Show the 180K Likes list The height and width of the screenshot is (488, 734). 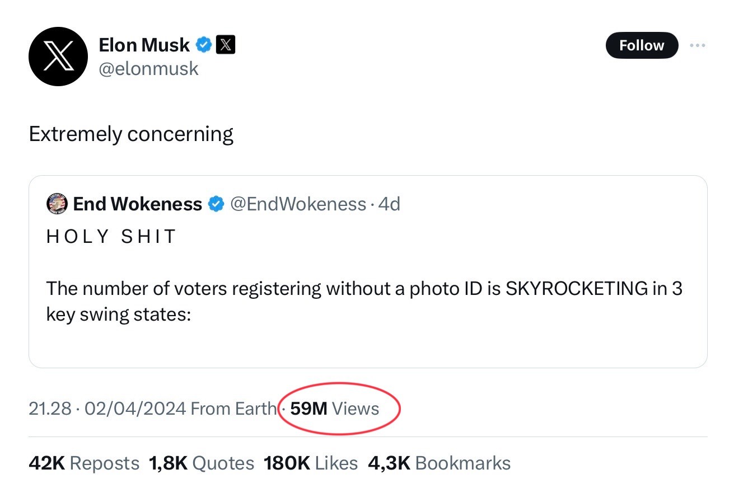pyautogui.click(x=311, y=463)
